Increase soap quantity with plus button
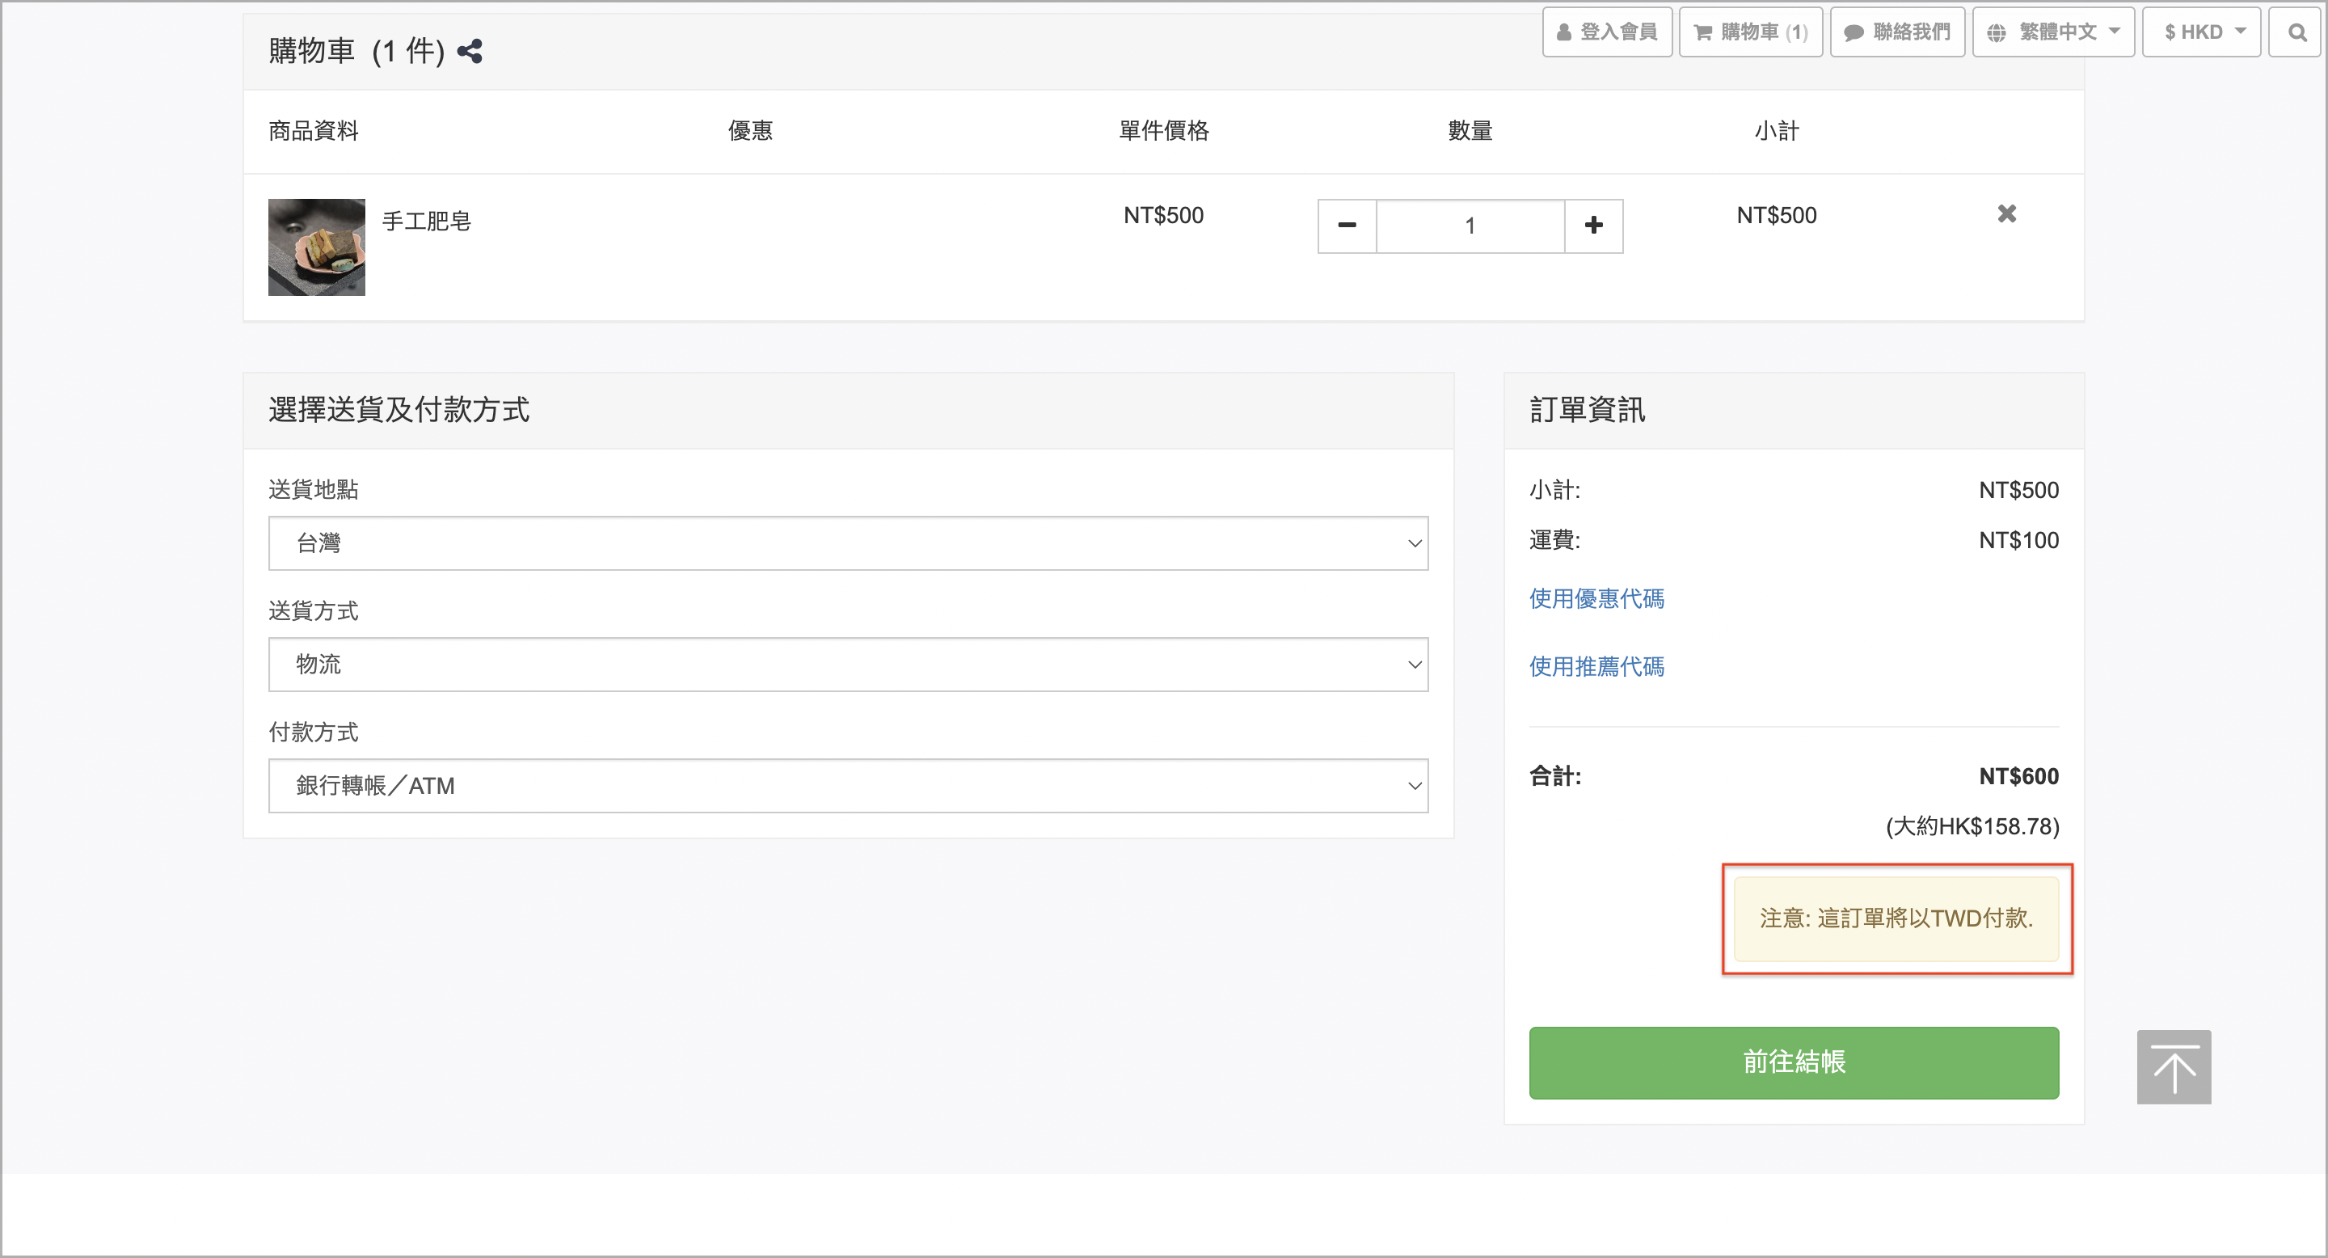2328x1258 pixels. coord(1593,226)
